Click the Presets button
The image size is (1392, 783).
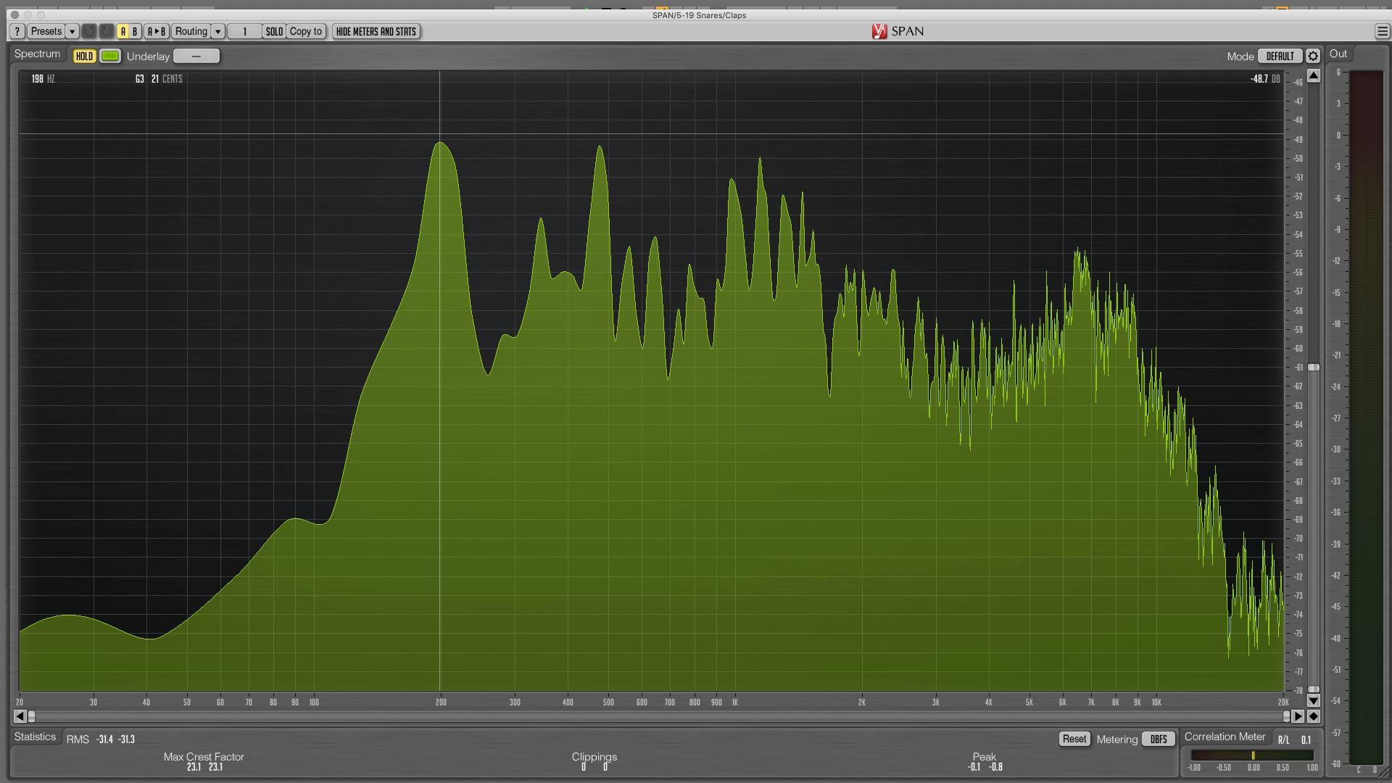point(46,32)
